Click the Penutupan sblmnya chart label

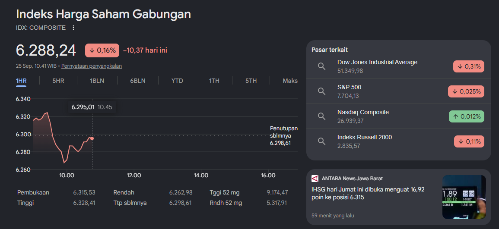coord(284,135)
